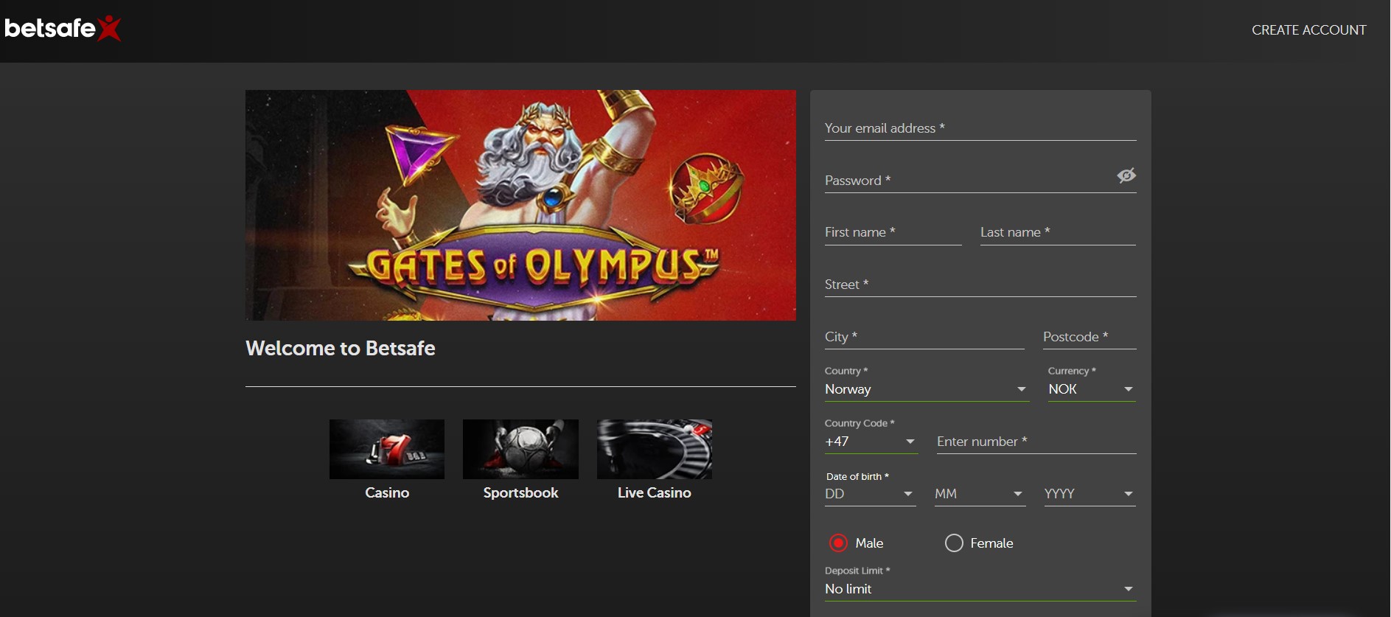Focus the Last name field
The width and height of the screenshot is (1391, 617).
click(x=1058, y=232)
